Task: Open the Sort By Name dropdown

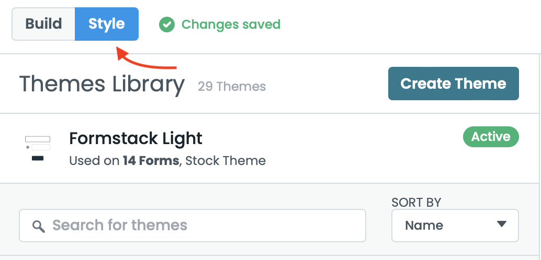Action: 455,226
